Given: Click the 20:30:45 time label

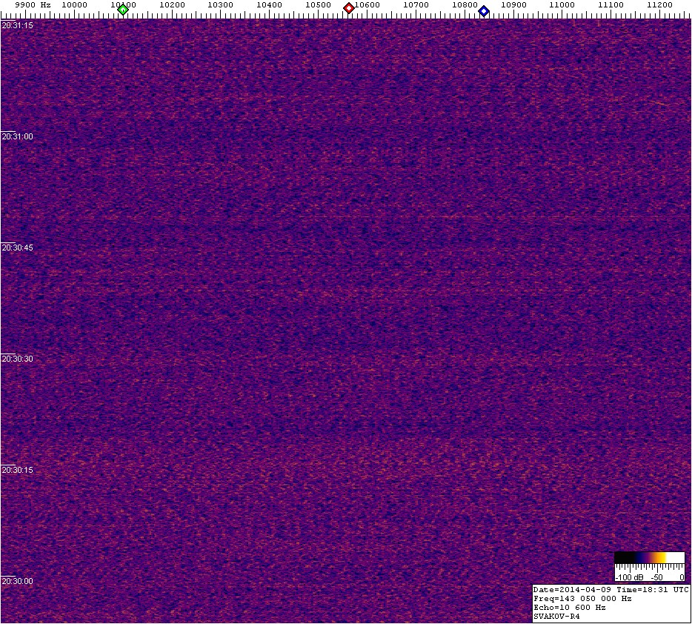Looking at the screenshot, I should coord(17,248).
